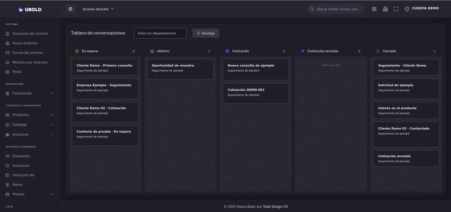Open the Oportunidad de muestra card
Screen dimensions: 451x212
click(x=180, y=69)
